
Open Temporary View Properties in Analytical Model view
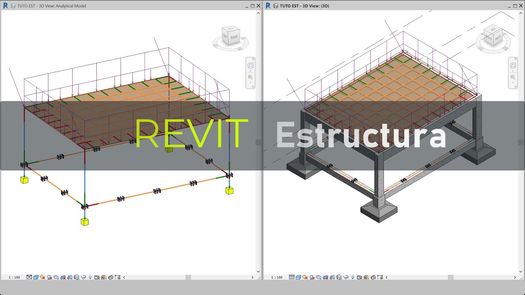tap(97, 277)
